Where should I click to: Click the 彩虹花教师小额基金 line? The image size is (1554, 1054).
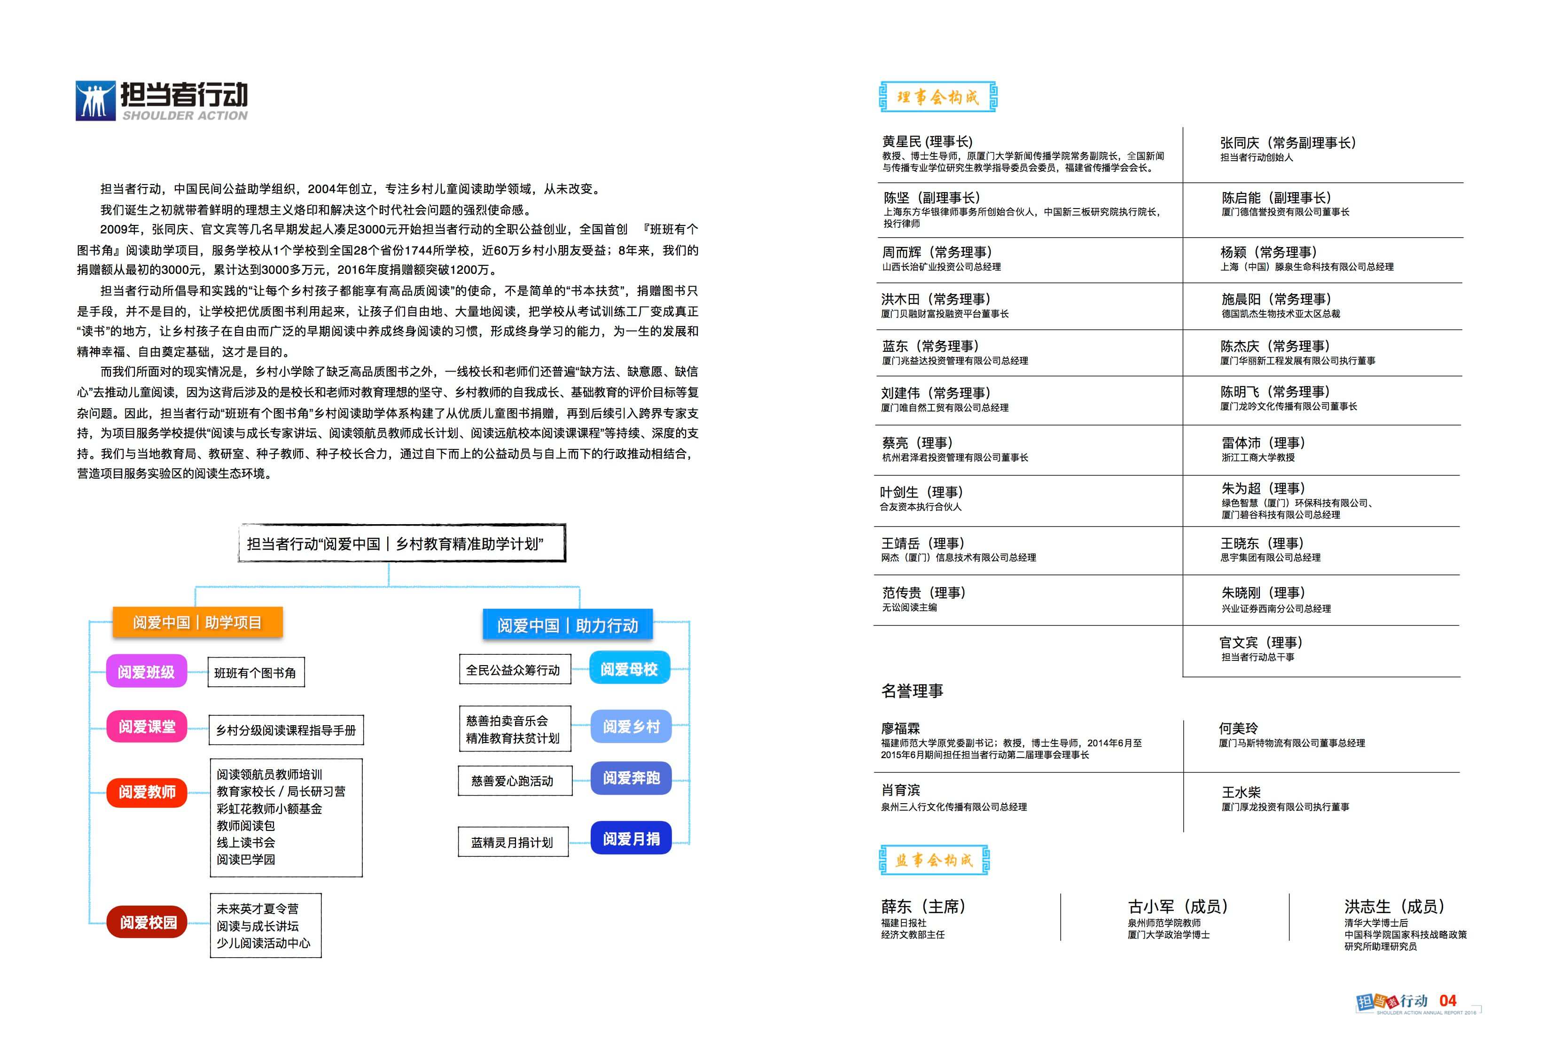(x=269, y=808)
